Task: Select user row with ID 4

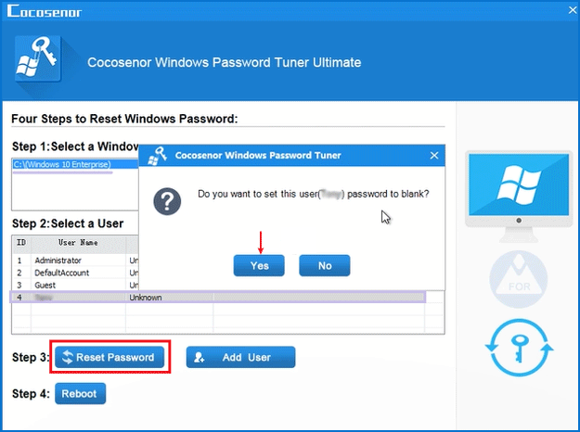Action: pyautogui.click(x=217, y=297)
